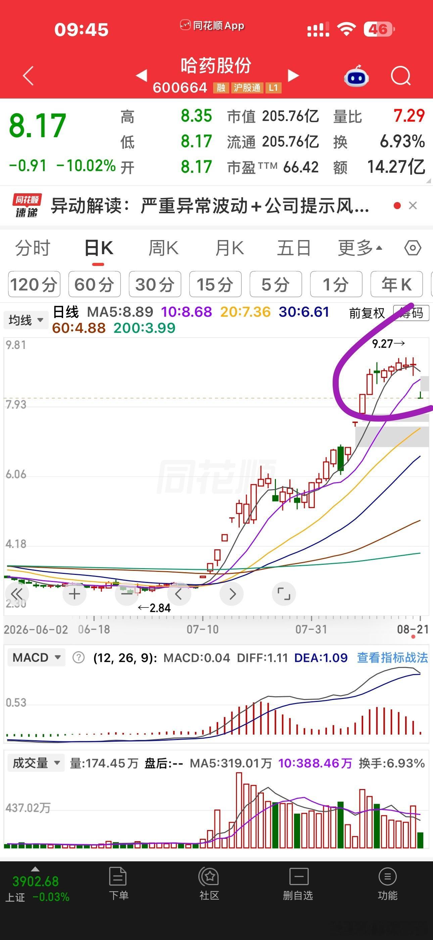Go to next stock with right triangle

[x=293, y=76]
